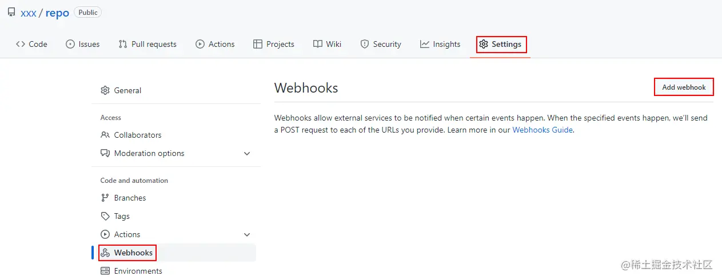
Task: Select the Settings tab
Action: 501,44
